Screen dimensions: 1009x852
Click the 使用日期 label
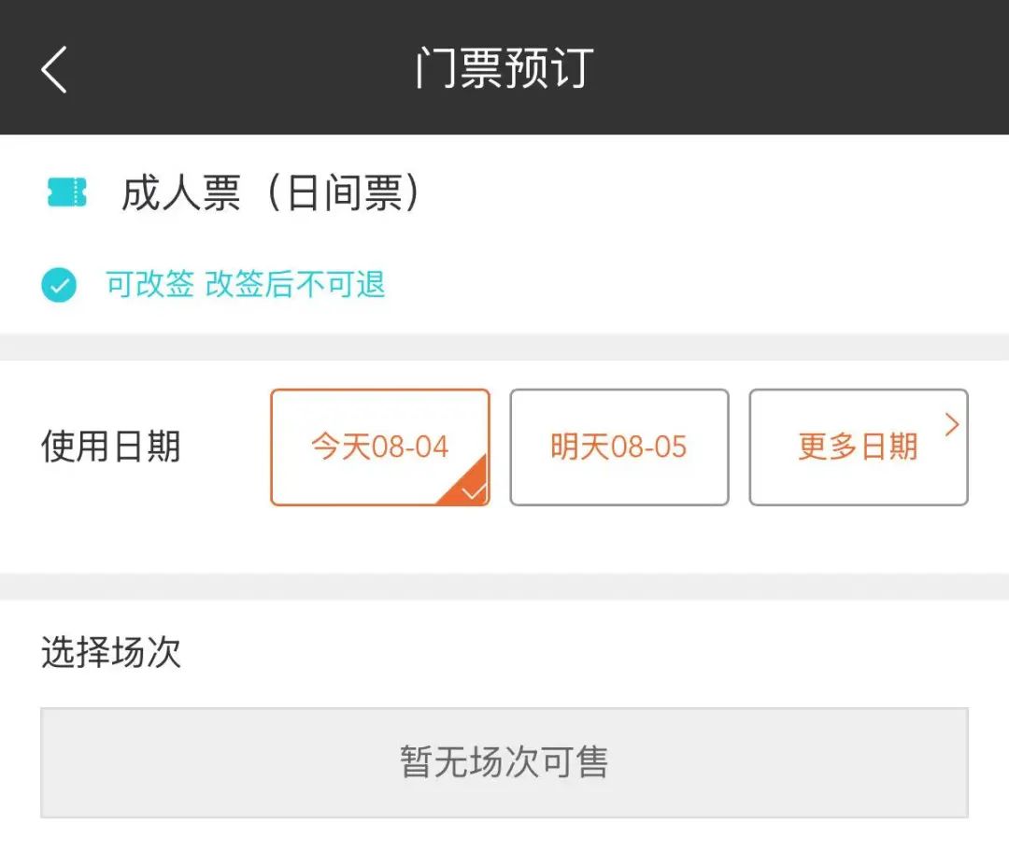point(110,447)
